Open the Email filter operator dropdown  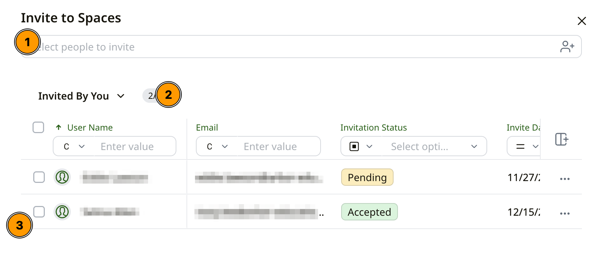217,146
